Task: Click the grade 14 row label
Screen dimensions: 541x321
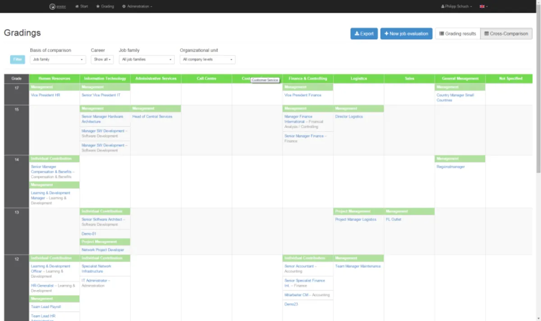Action: (x=17, y=160)
